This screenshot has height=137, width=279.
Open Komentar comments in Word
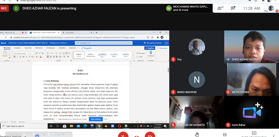162,48
